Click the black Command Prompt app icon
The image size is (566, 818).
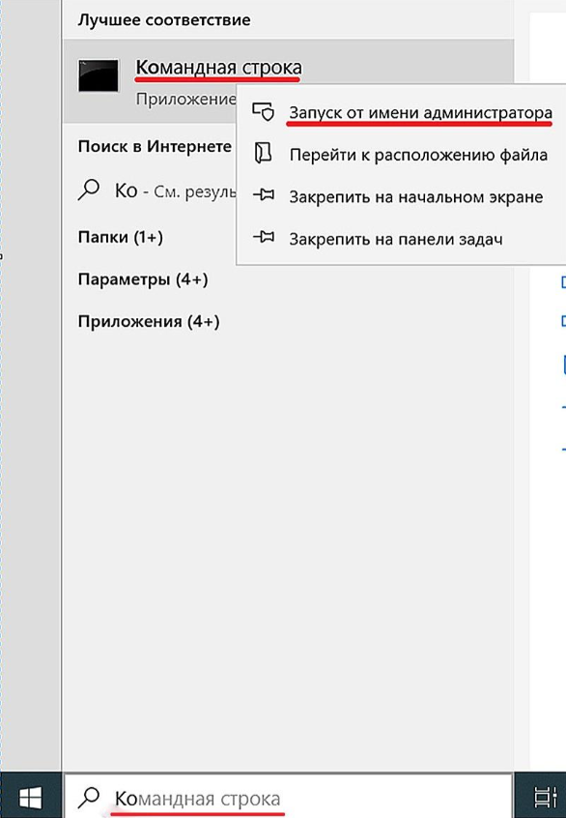(98, 75)
